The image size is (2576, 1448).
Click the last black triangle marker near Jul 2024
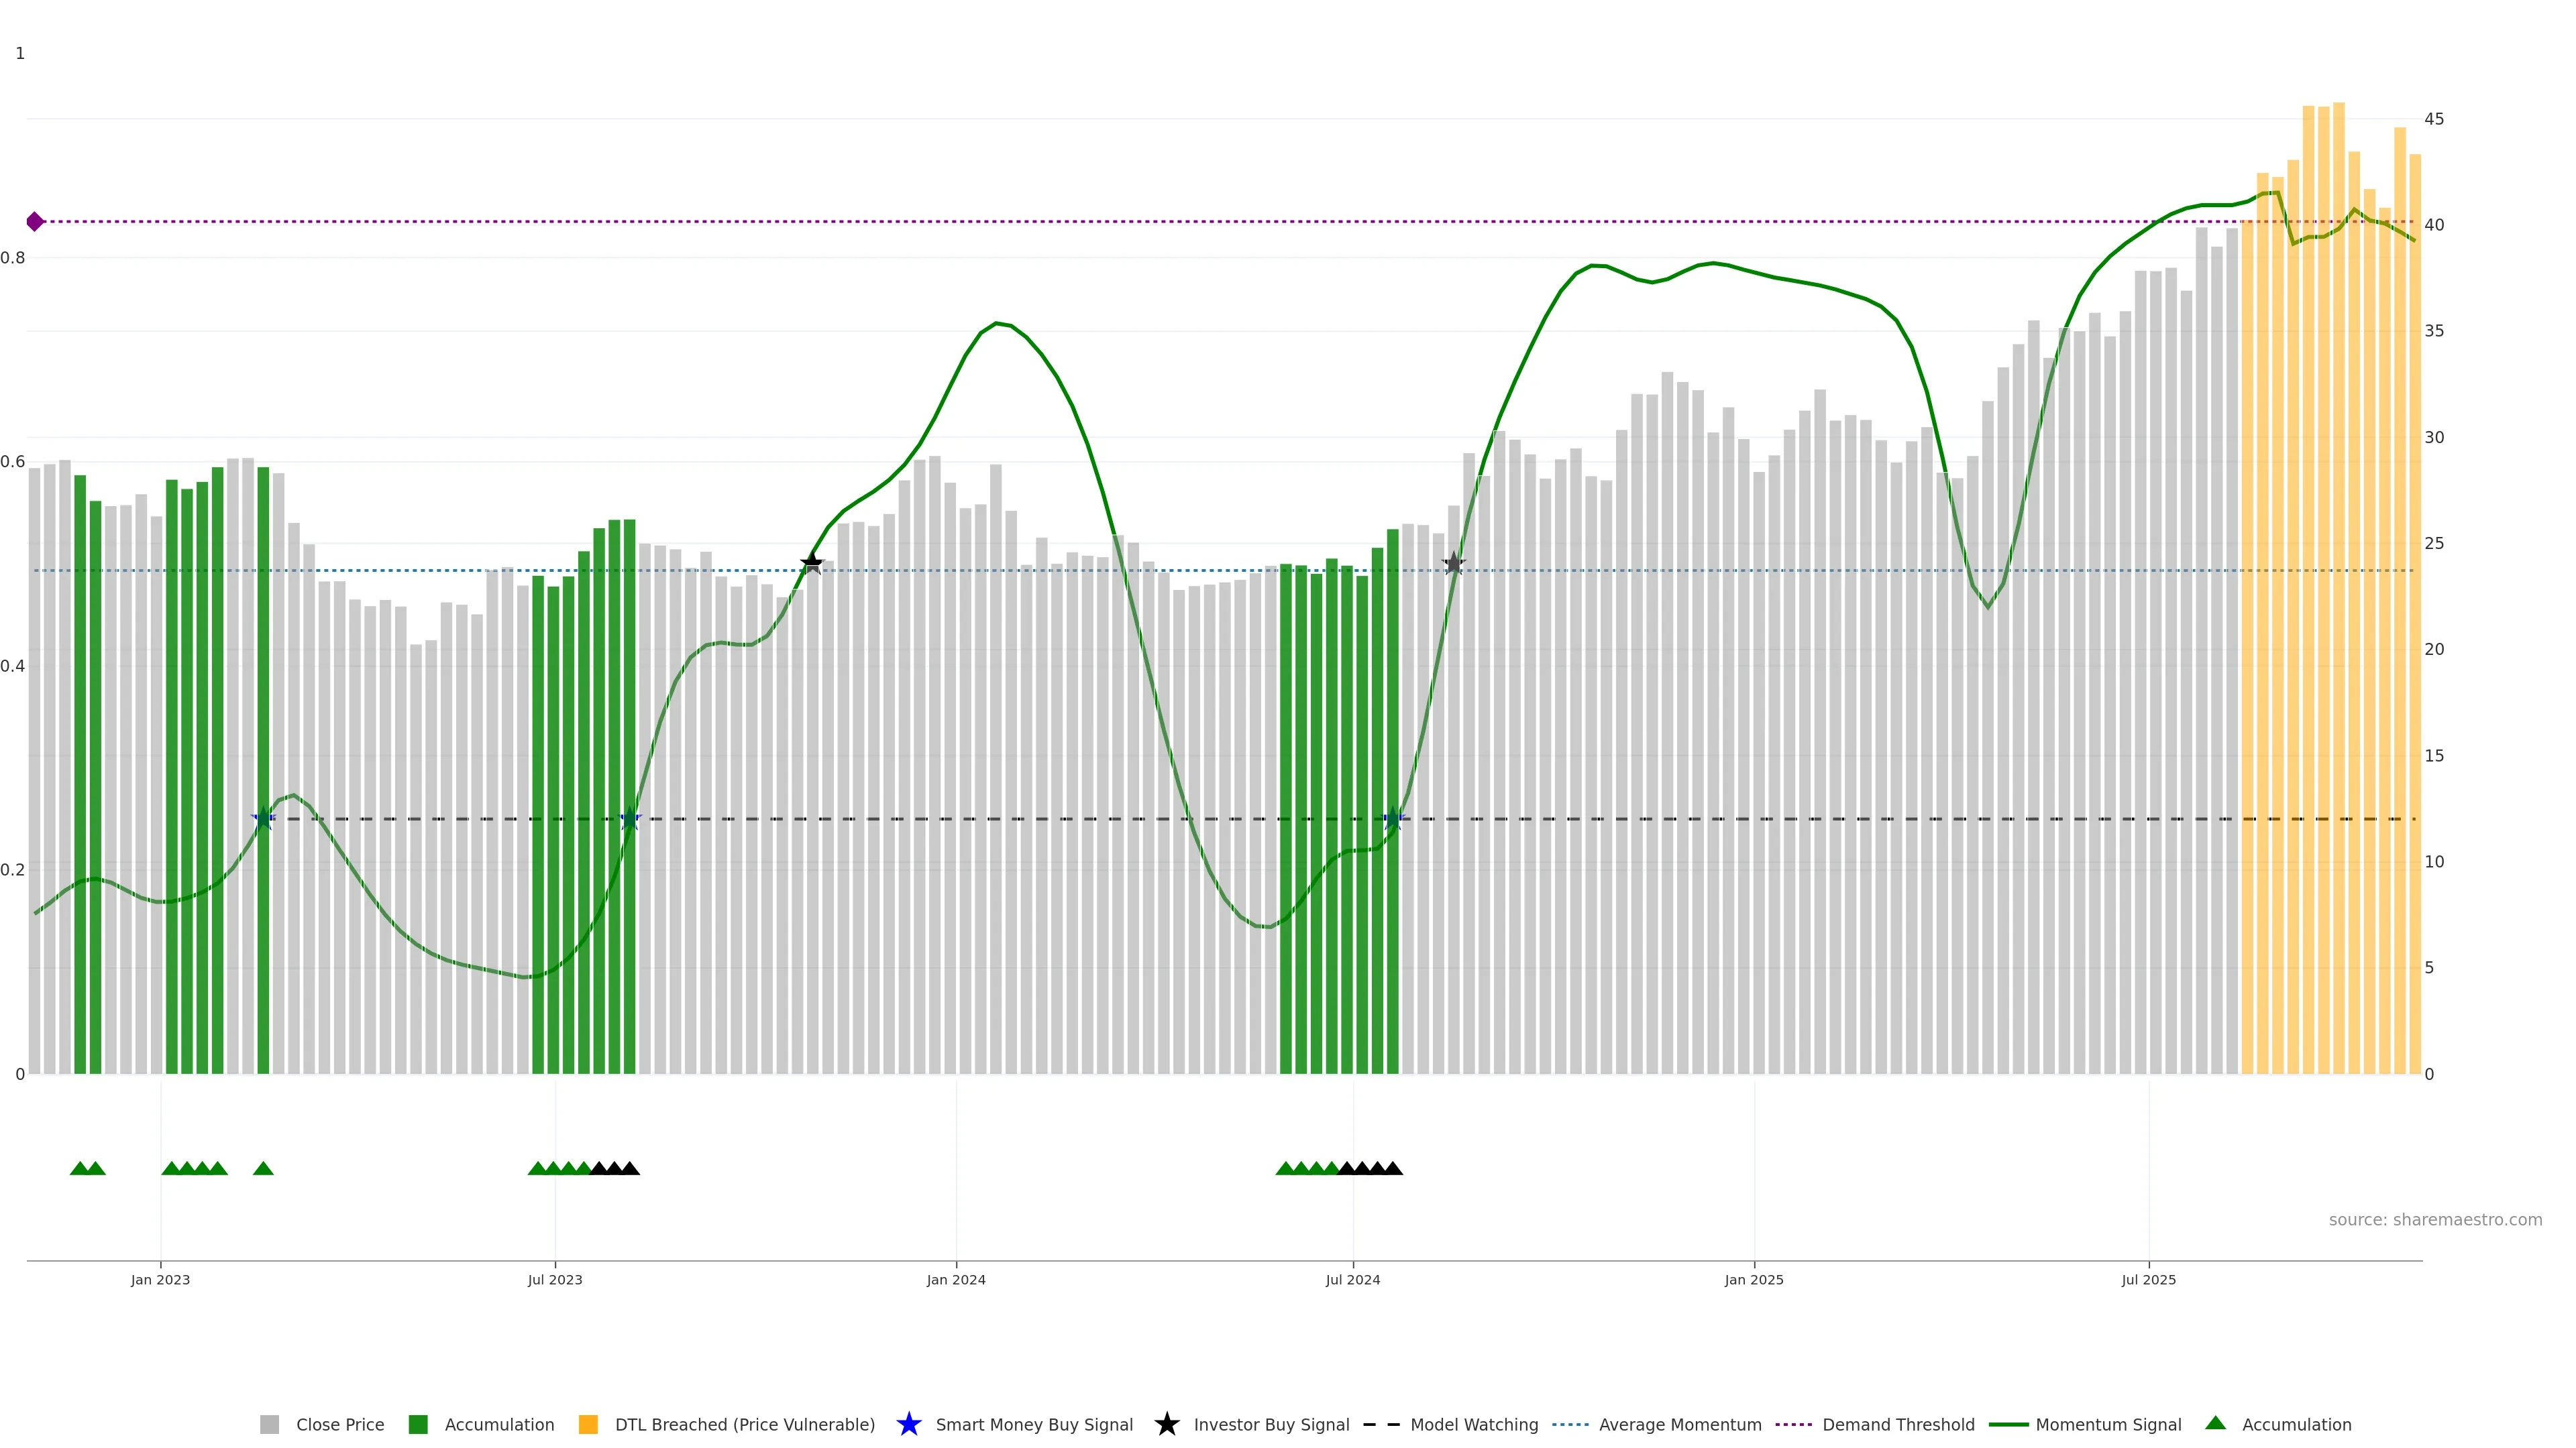click(x=1393, y=1168)
